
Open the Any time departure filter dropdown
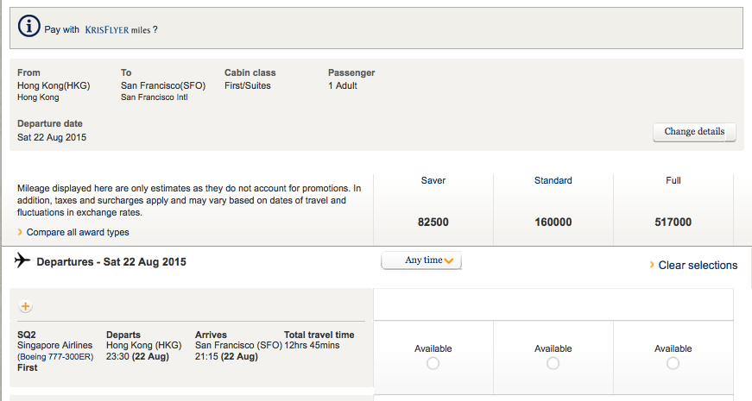(x=421, y=260)
